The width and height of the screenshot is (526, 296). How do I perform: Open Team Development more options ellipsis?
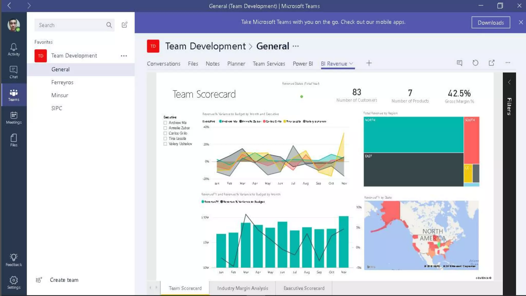[124, 56]
